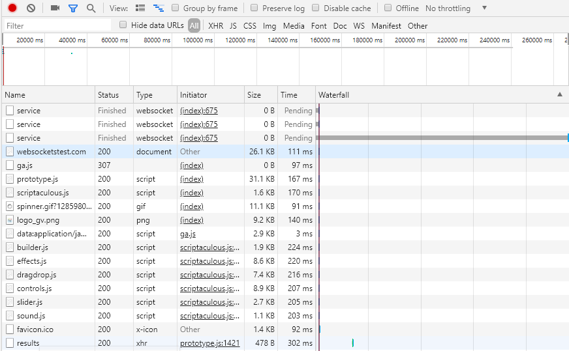Select the spinner.gif request
Image resolution: width=569 pixels, height=351 pixels.
point(285,206)
